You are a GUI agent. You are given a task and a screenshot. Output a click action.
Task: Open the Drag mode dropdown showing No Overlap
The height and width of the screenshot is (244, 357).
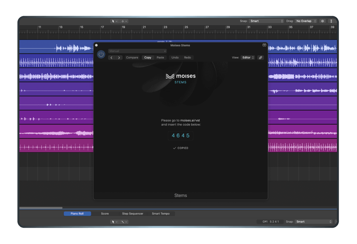(x=306, y=21)
